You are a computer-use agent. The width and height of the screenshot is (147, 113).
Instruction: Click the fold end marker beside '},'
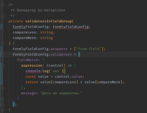tap(3, 88)
